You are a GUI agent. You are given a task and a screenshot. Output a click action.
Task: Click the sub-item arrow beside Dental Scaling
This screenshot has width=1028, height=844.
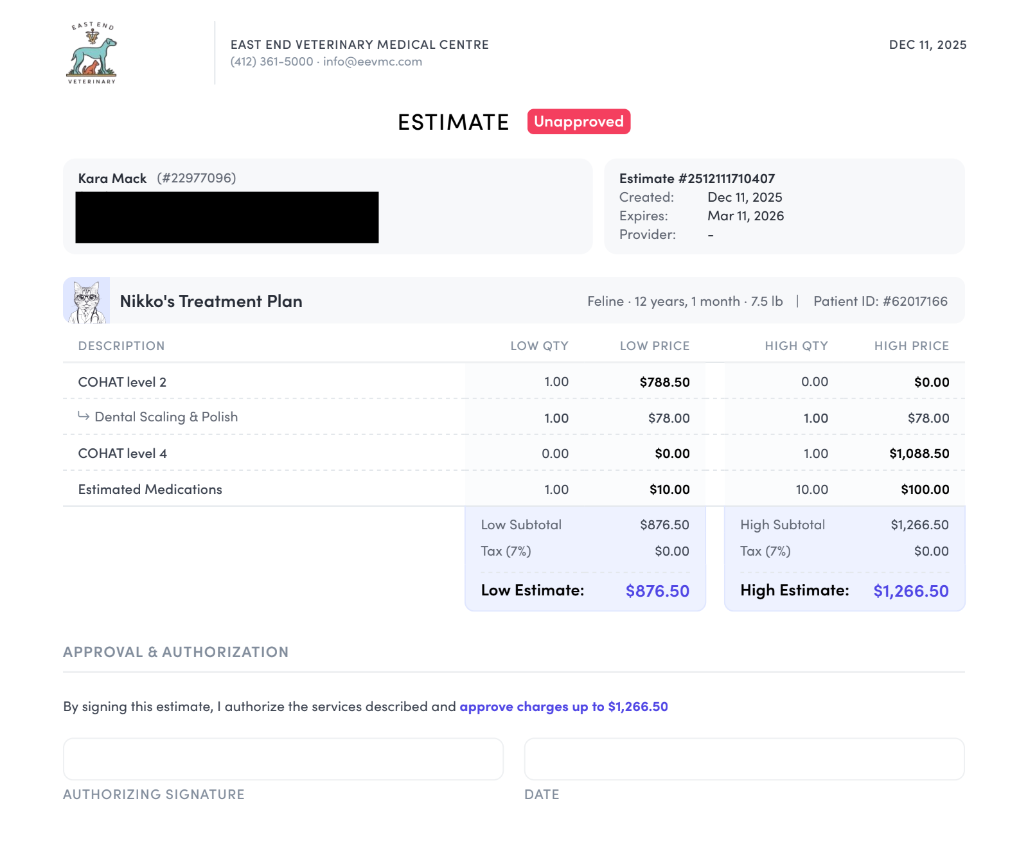point(84,416)
